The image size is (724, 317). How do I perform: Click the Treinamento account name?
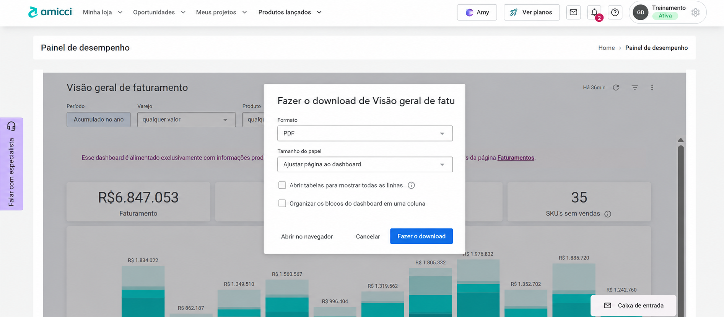click(669, 8)
